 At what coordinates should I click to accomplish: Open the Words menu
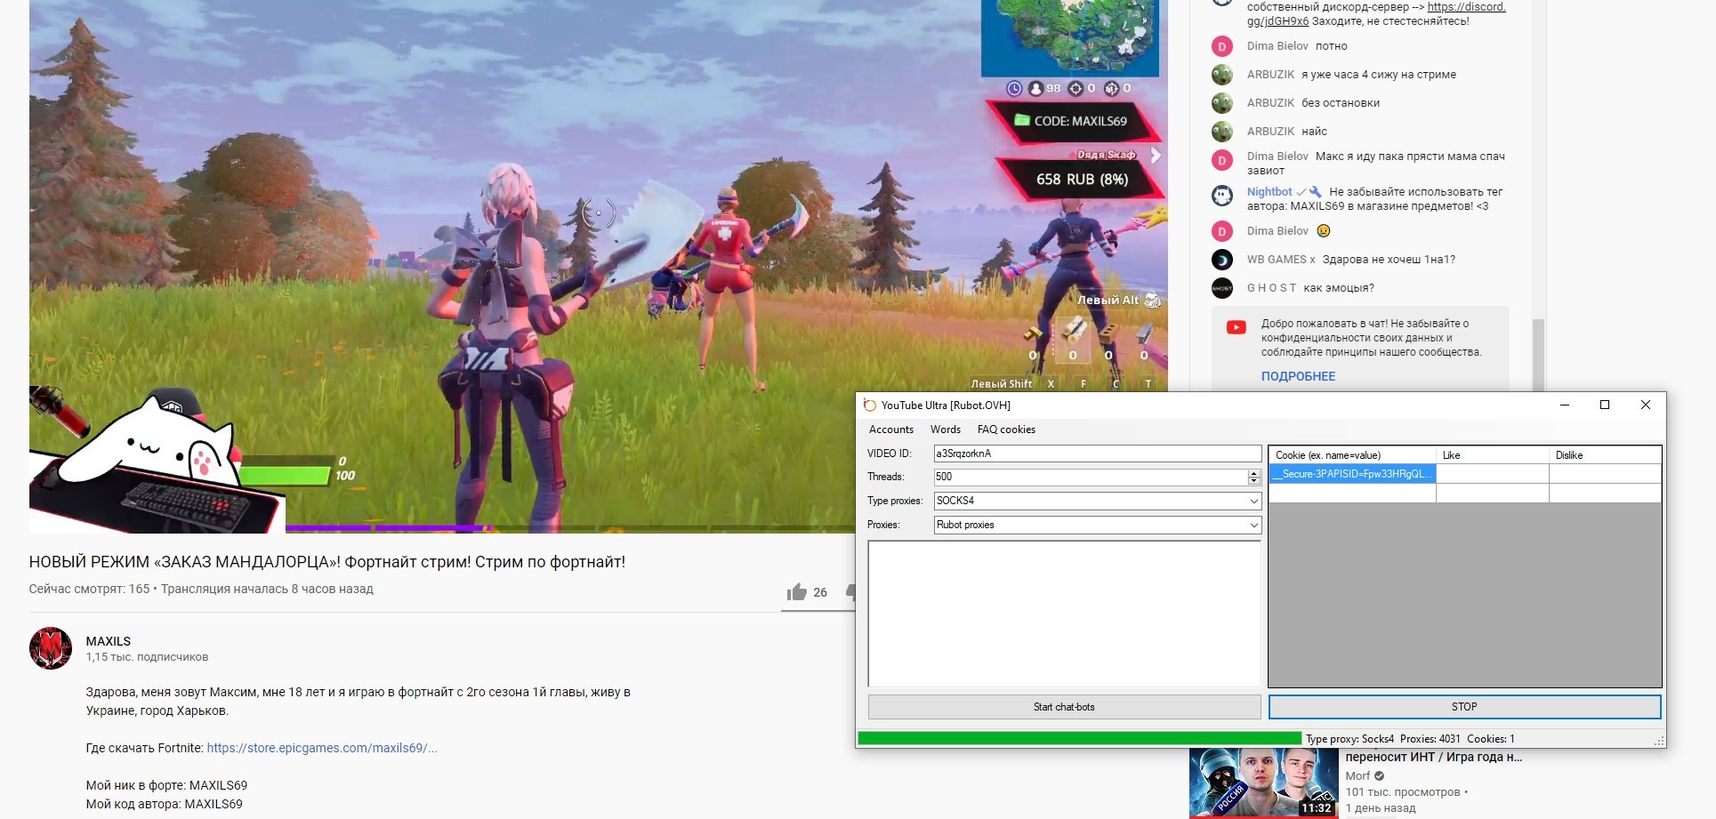click(945, 430)
